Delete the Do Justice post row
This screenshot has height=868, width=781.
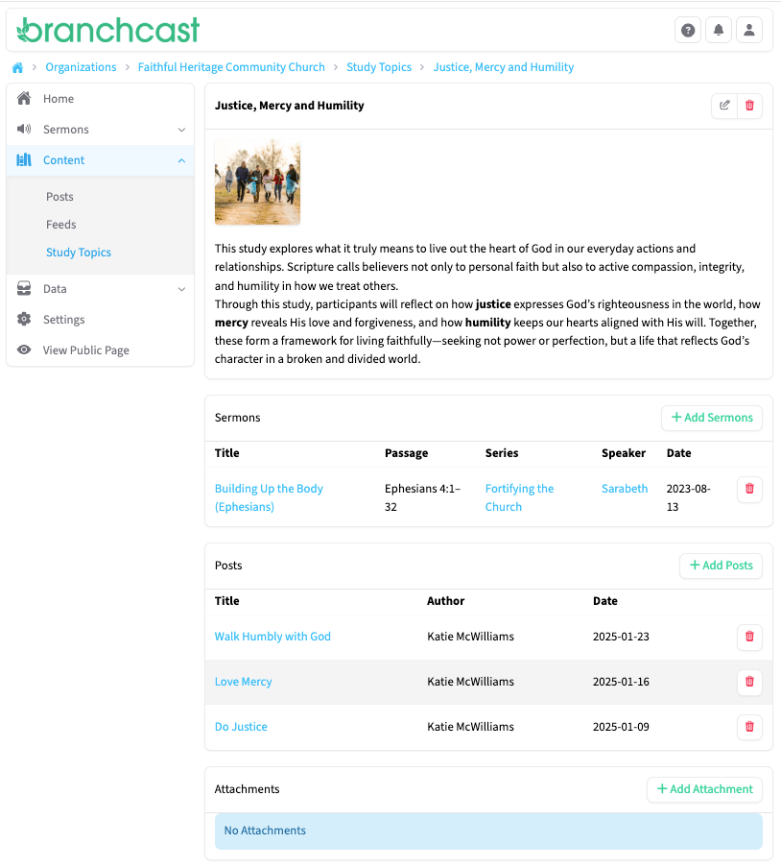point(749,727)
